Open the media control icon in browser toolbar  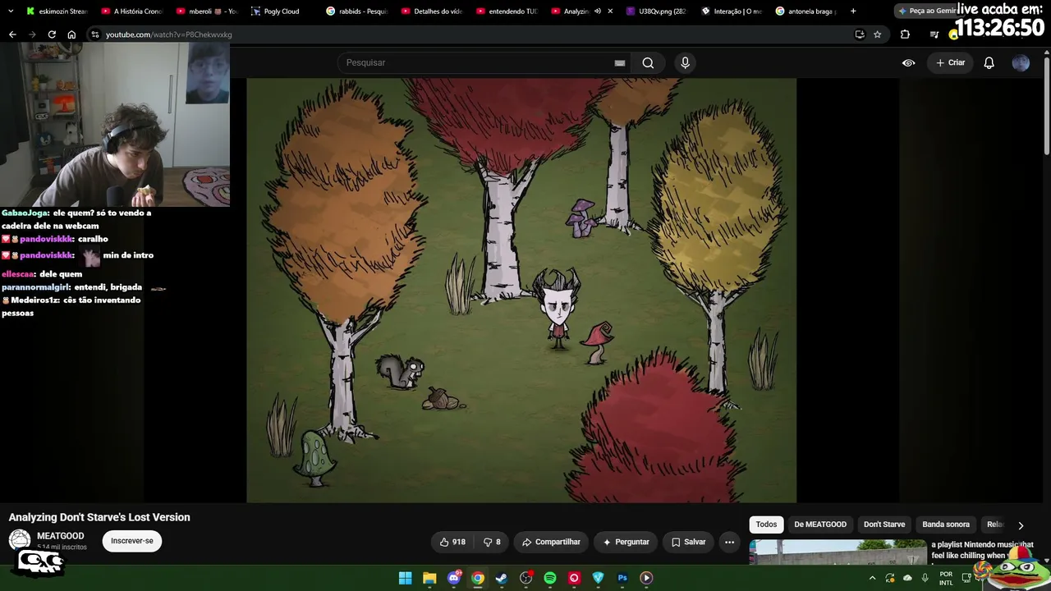click(x=934, y=34)
